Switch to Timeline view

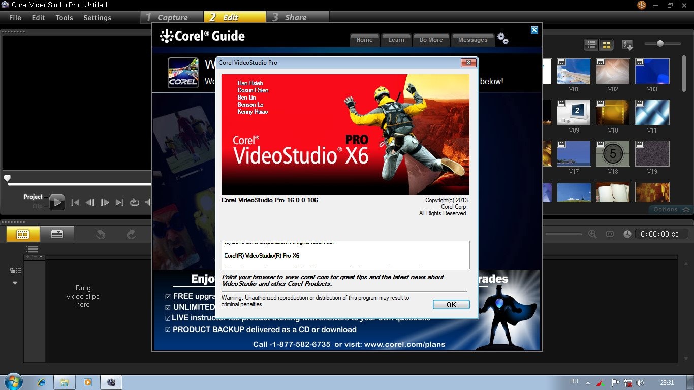57,234
